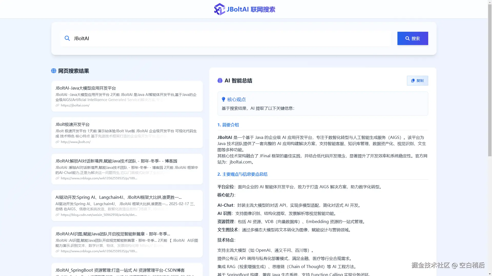Image resolution: width=492 pixels, height=276 pixels.
Task: Click the 搜索 search button
Action: coord(413,38)
